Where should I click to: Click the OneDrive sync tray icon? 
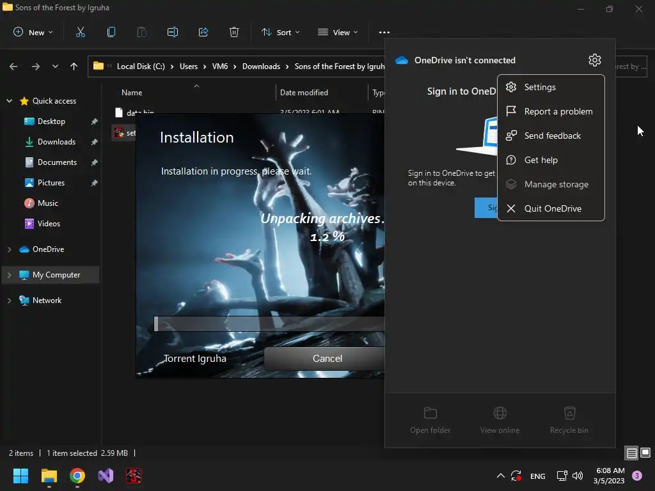(x=516, y=476)
